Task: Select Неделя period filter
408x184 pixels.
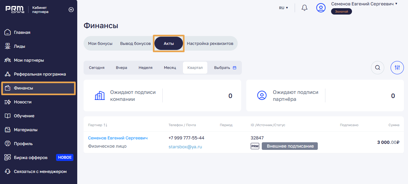Action: point(145,68)
